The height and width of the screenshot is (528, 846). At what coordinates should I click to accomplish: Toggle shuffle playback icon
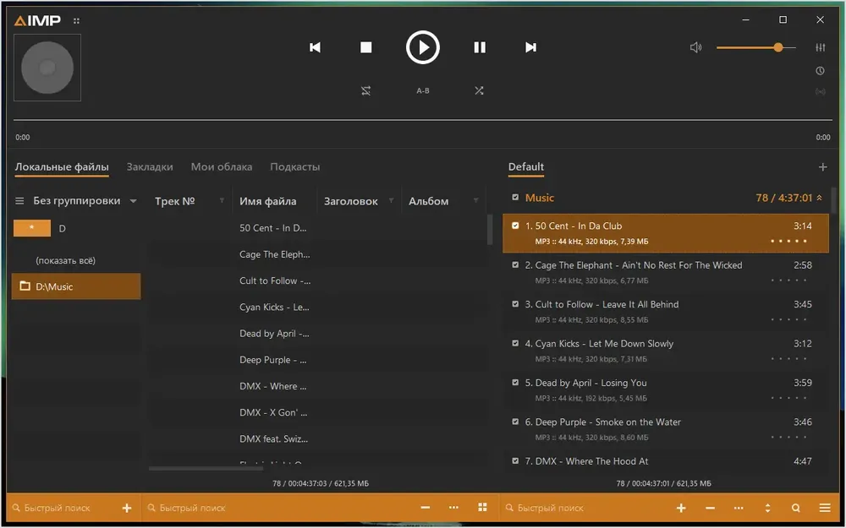coord(479,90)
